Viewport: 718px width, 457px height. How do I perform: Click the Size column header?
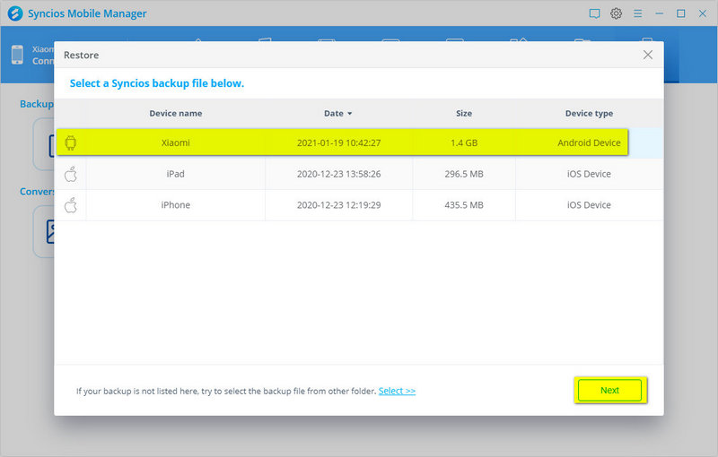pos(464,113)
